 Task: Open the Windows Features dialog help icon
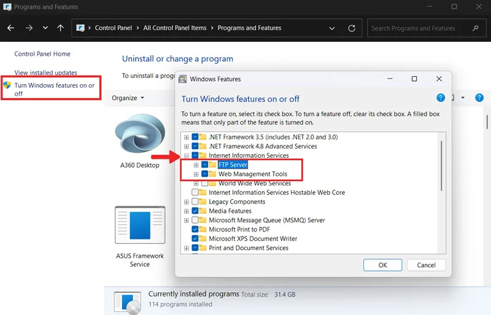point(441,98)
